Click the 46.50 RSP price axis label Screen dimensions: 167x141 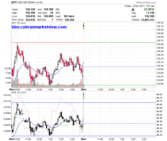click(x=159, y=115)
